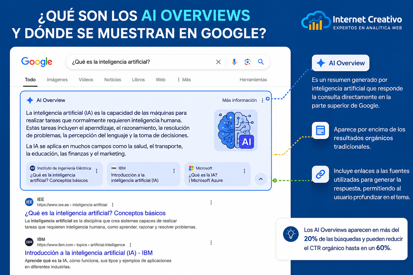Screen dimensions: 413x275
Task: Select the Todo tab
Action: tap(30, 80)
